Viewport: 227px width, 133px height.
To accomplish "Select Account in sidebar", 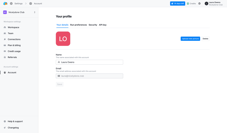I will click(12, 72).
